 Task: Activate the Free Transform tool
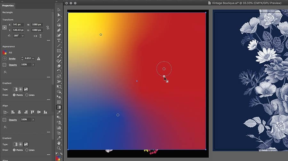(59, 87)
